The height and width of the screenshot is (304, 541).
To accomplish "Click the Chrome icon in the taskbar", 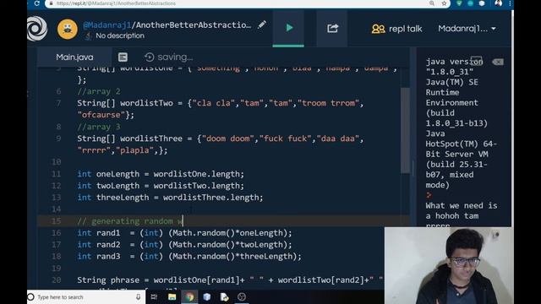I will tap(189, 296).
